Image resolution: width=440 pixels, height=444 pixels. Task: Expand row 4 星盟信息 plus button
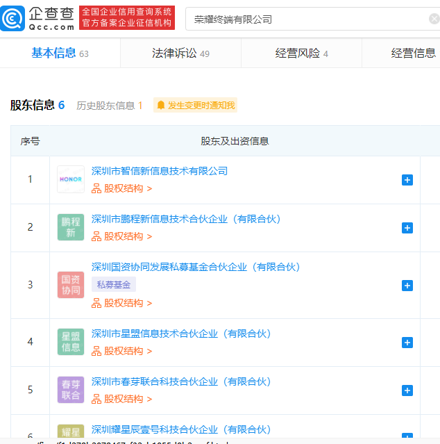click(x=407, y=343)
